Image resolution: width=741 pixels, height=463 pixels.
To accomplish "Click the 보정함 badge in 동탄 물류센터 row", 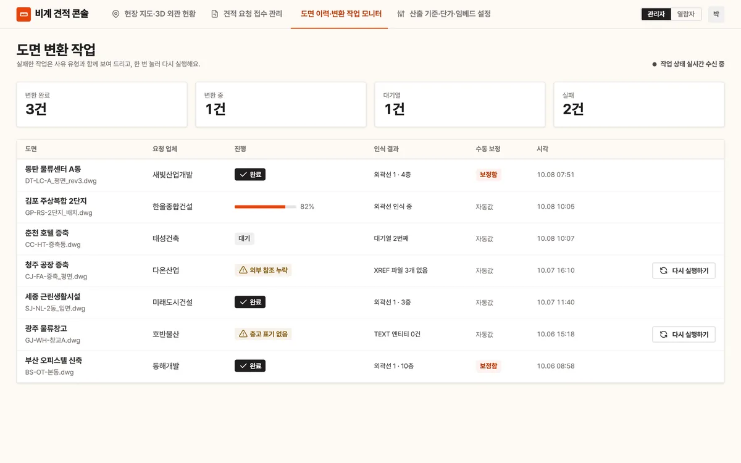I will point(488,175).
